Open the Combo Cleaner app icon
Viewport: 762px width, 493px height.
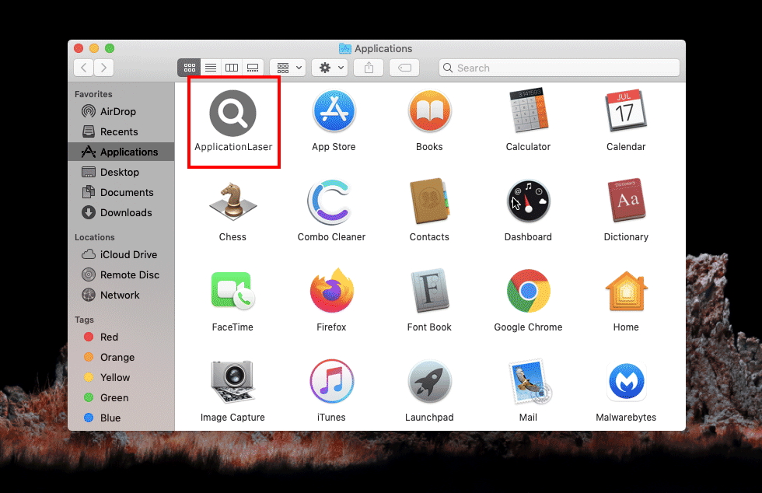click(330, 201)
